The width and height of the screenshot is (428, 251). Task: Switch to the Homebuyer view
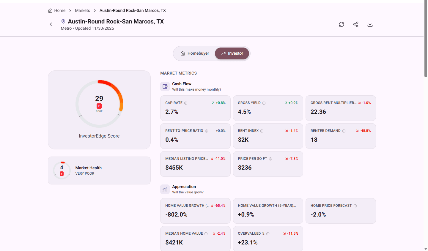[x=195, y=53]
